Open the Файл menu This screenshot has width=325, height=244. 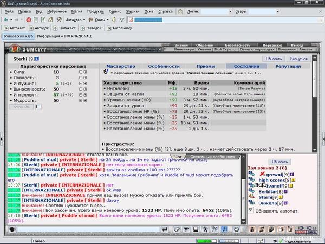9,11
